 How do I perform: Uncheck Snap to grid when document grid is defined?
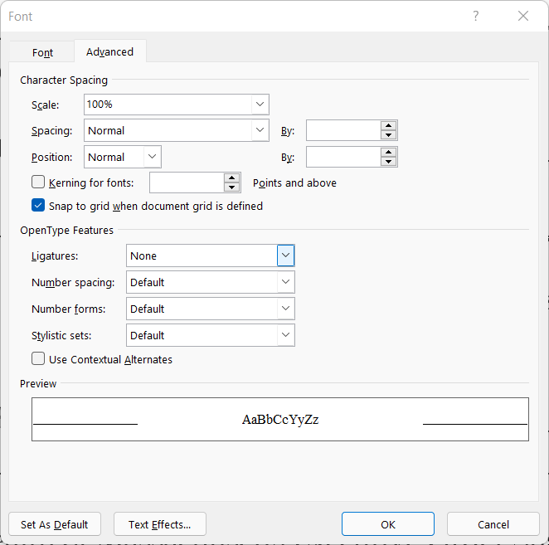coord(38,205)
